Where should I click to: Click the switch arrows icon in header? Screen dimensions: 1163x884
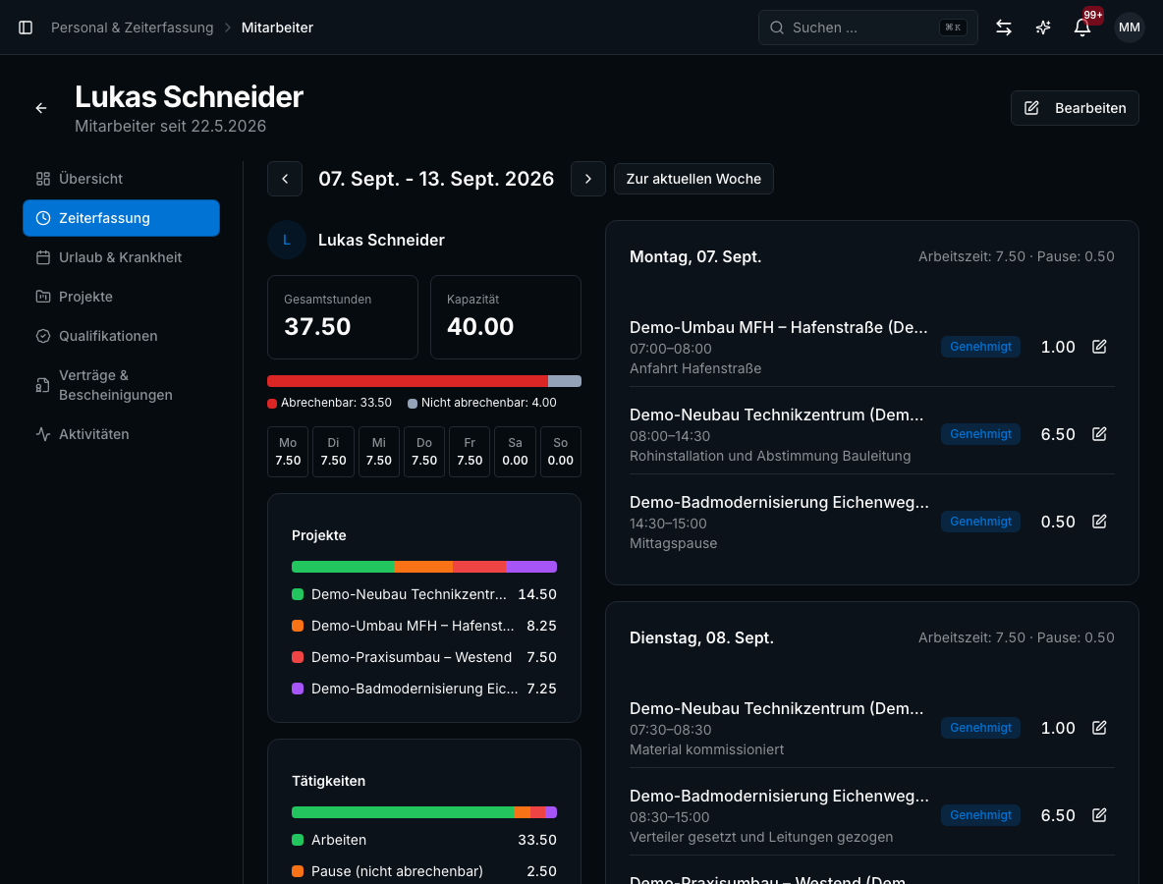[1004, 28]
